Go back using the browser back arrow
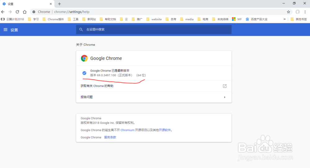Screen dimensions: 310x168 (3, 12)
